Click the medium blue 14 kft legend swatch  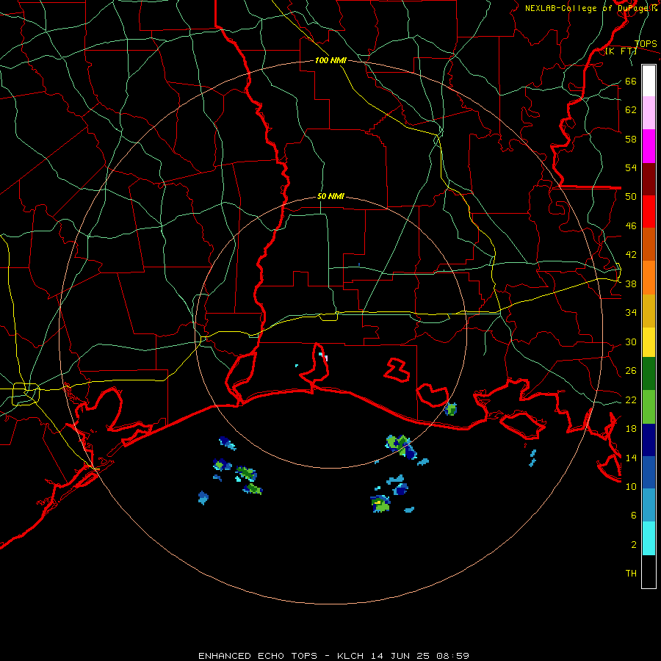coord(649,472)
